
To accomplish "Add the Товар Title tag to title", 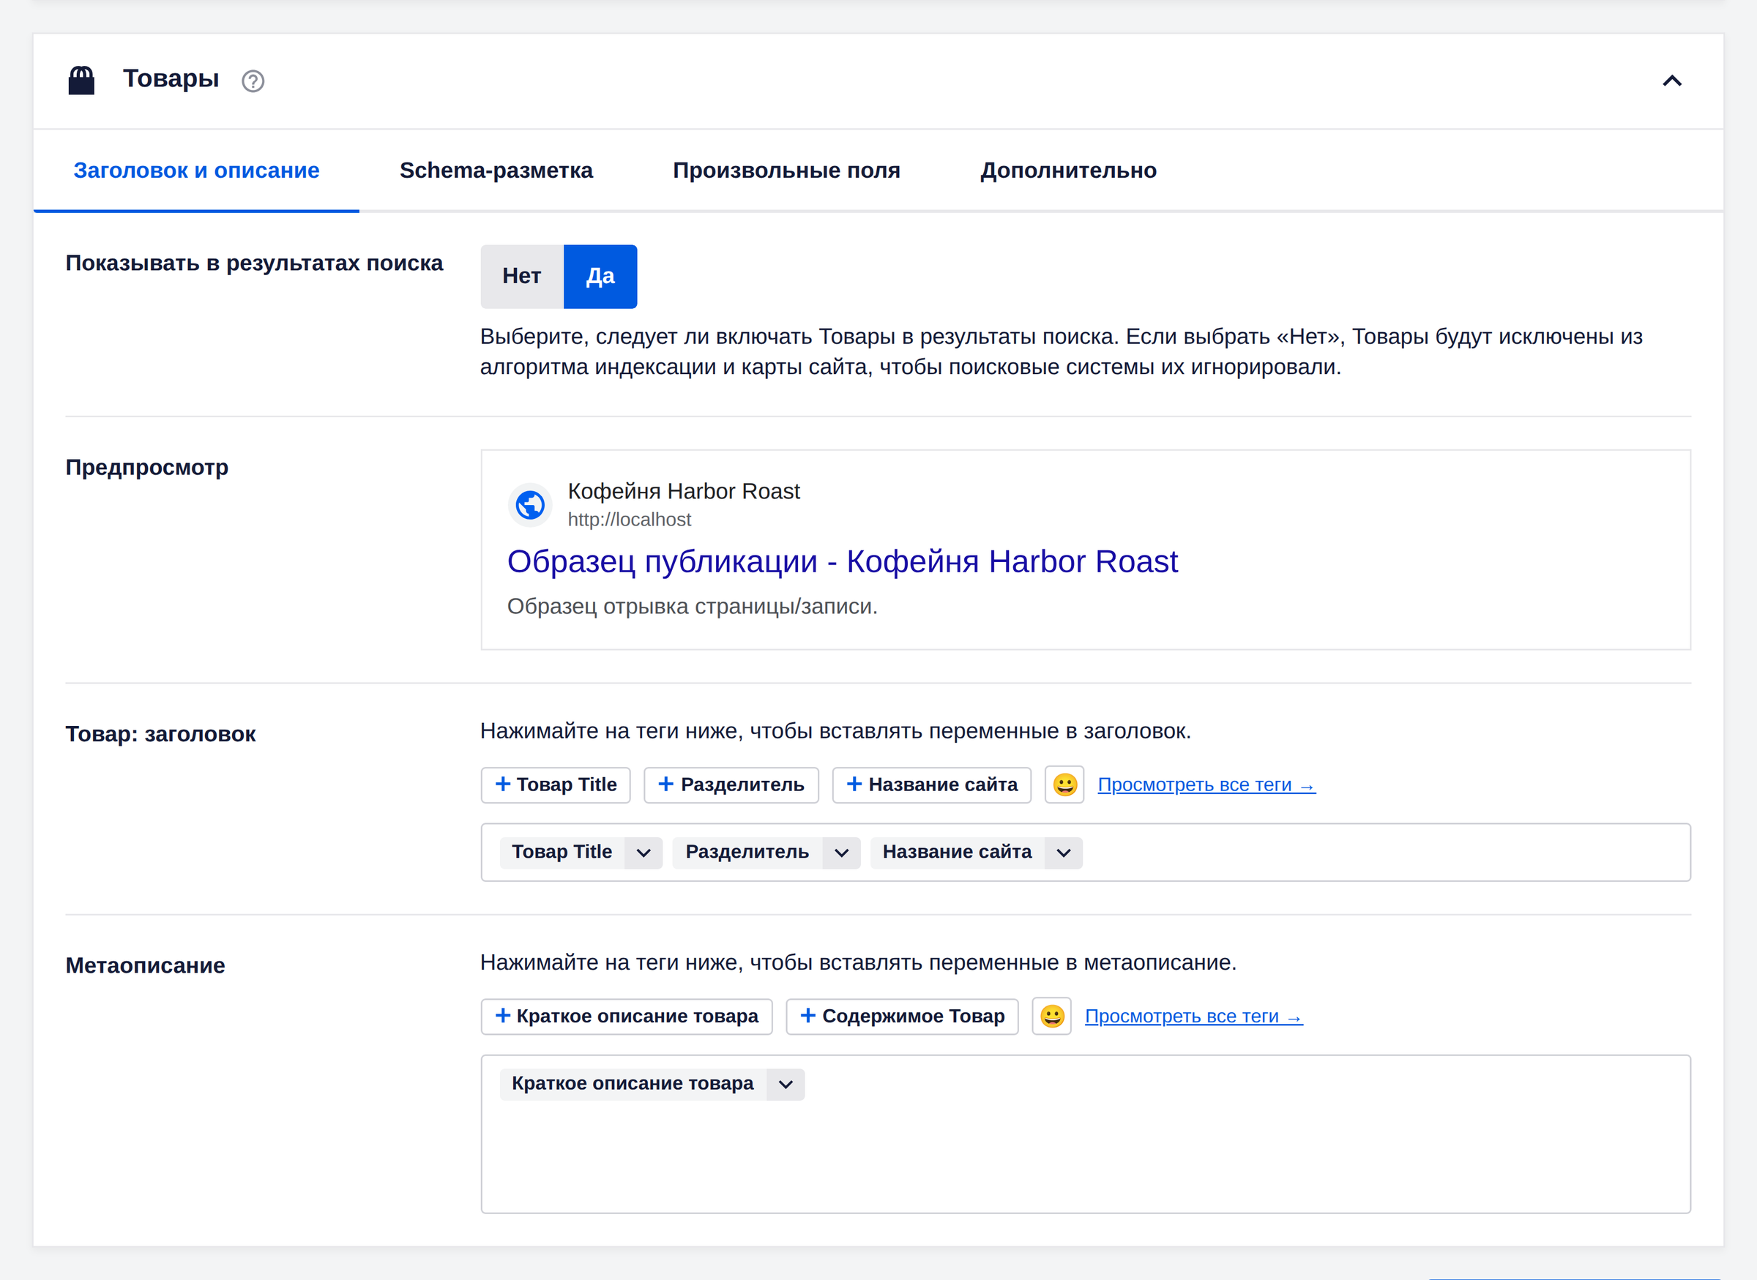I will (556, 785).
